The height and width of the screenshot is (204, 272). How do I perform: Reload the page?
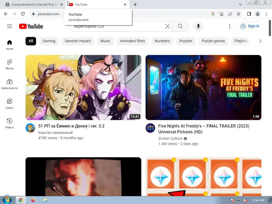tap(23, 14)
